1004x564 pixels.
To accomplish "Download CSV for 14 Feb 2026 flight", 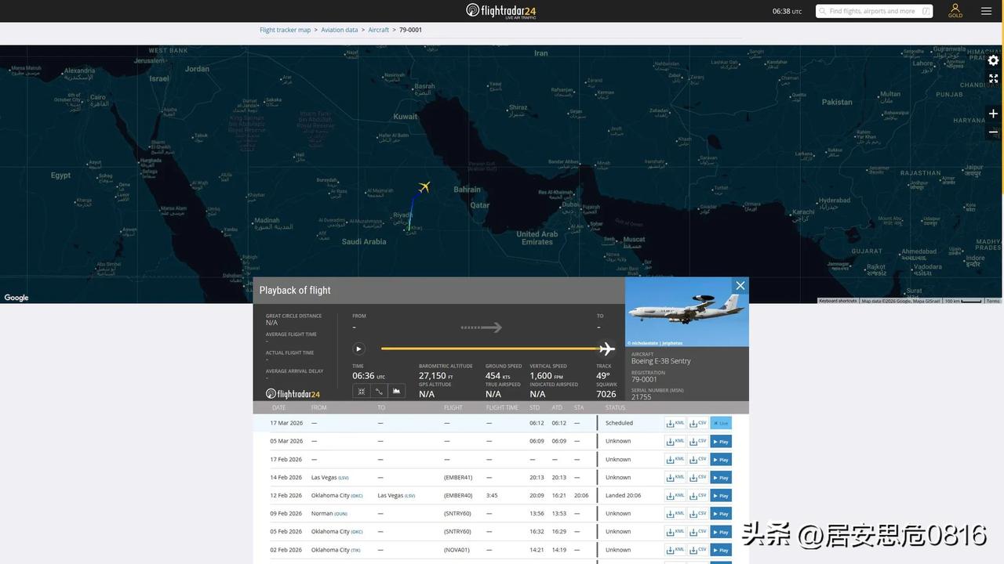I will (x=697, y=477).
